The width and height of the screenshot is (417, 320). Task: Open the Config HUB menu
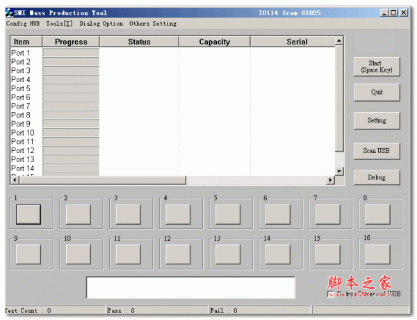[23, 24]
